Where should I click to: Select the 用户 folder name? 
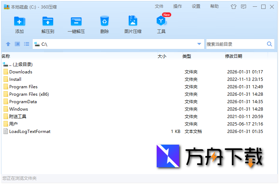13,124
